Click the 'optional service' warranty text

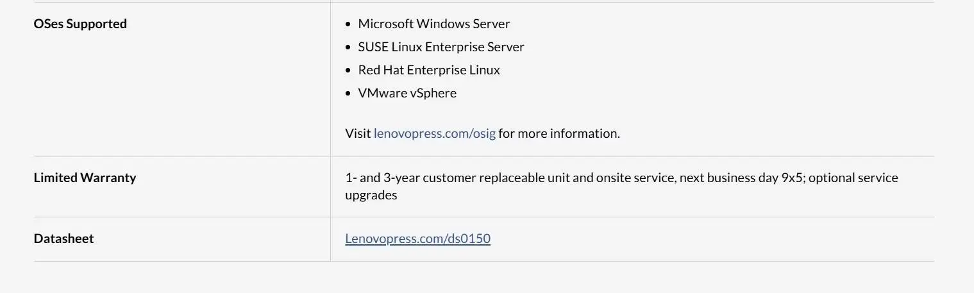[x=853, y=178]
